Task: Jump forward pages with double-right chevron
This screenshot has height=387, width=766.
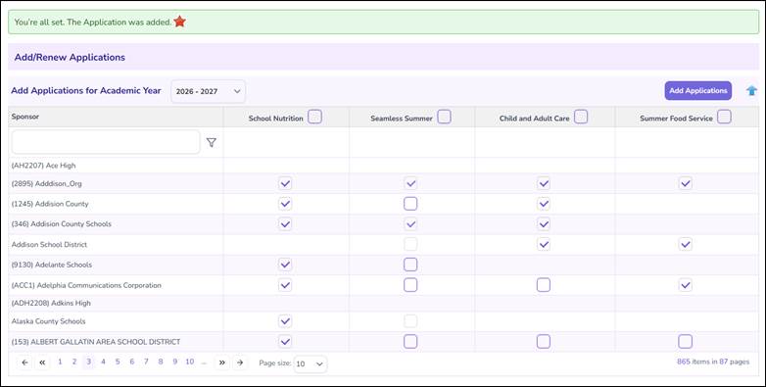Action: [x=221, y=363]
